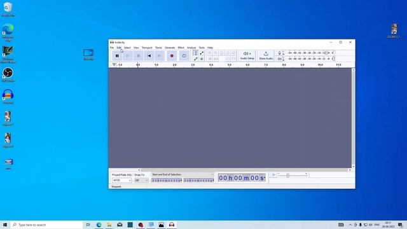
Task: Click the vertical scrollbar of the track area
Action: (354, 118)
